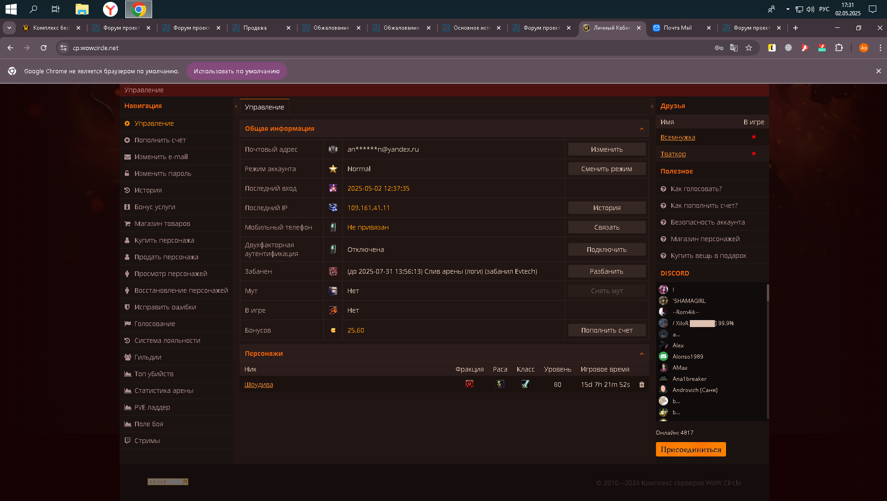Viewport: 887px width, 501px height.
Task: Switch to the Почта Mail tab
Action: (677, 28)
